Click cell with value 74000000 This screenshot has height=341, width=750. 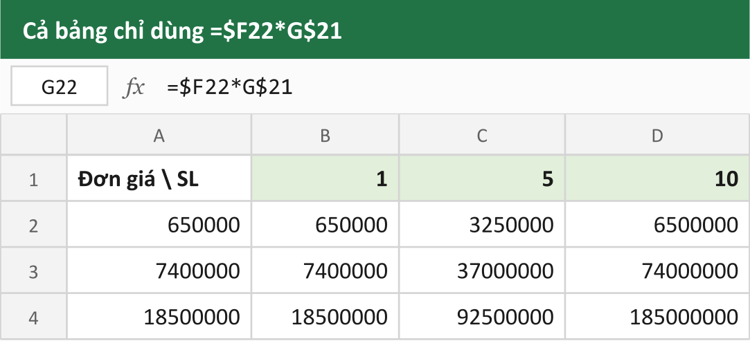click(658, 270)
